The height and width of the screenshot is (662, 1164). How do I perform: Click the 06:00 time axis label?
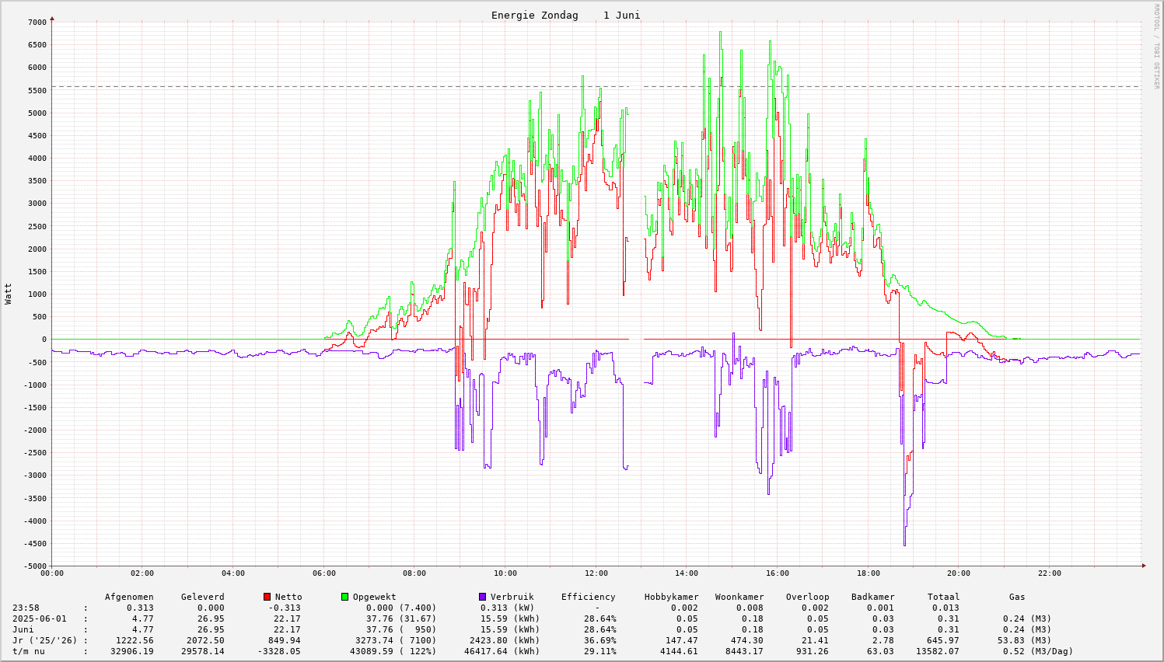coord(324,573)
